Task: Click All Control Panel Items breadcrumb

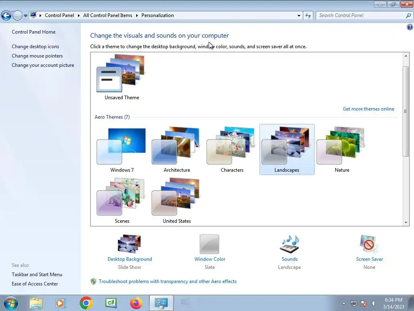Action: (108, 15)
